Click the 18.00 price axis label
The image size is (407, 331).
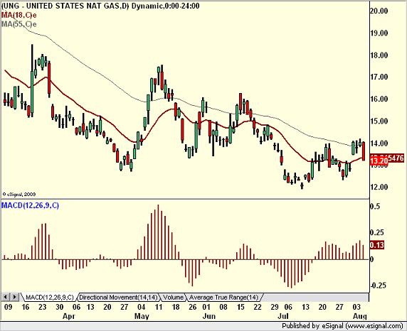[x=379, y=55]
